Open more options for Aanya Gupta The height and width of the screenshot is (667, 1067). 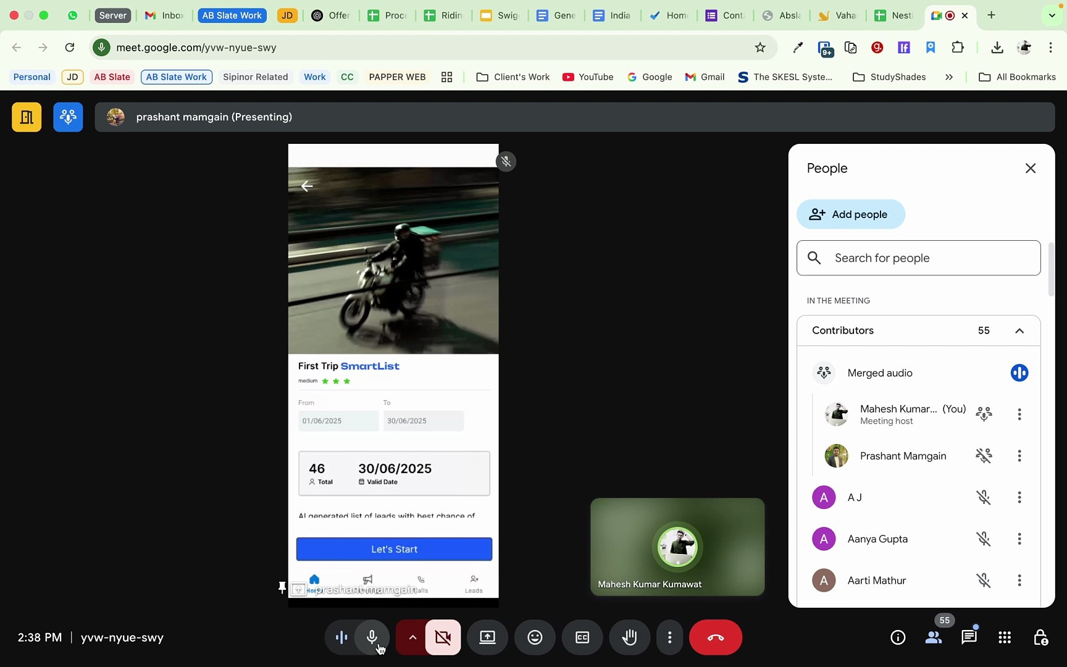[1019, 539]
